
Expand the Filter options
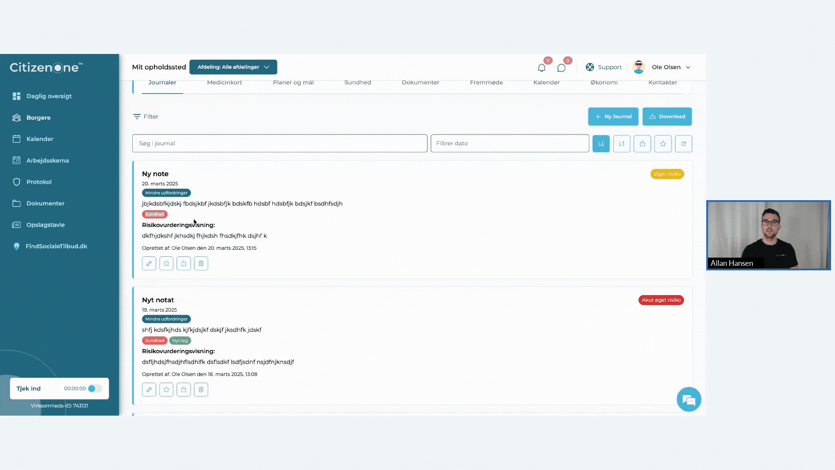[146, 117]
